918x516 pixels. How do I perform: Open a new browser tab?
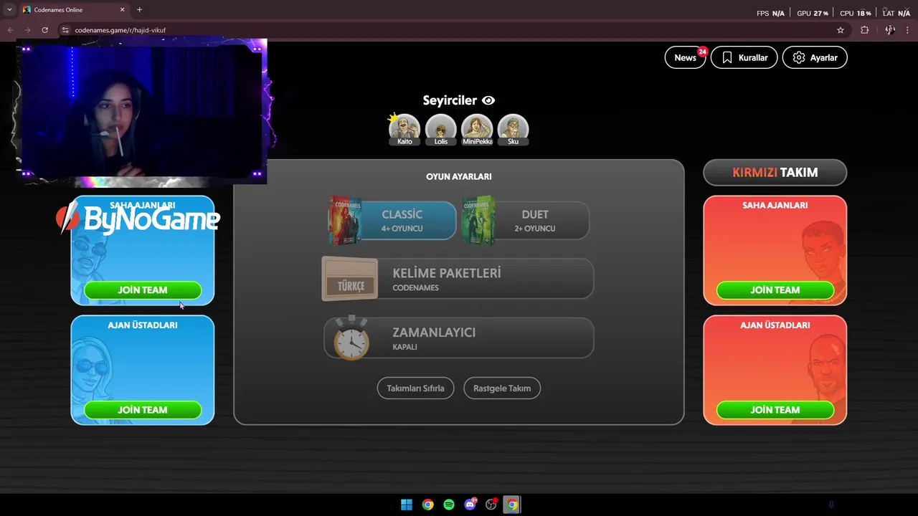[139, 10]
